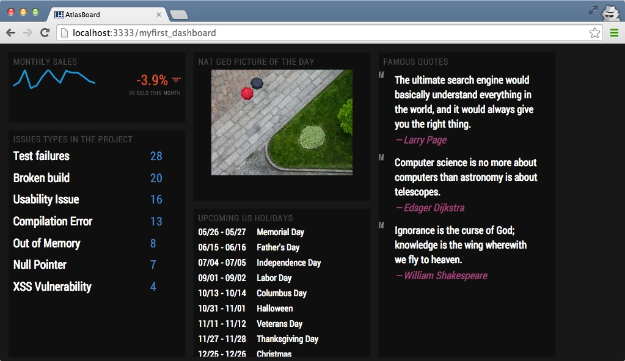Click the "Compilation Error" row
The height and width of the screenshot is (361, 625).
(x=53, y=221)
